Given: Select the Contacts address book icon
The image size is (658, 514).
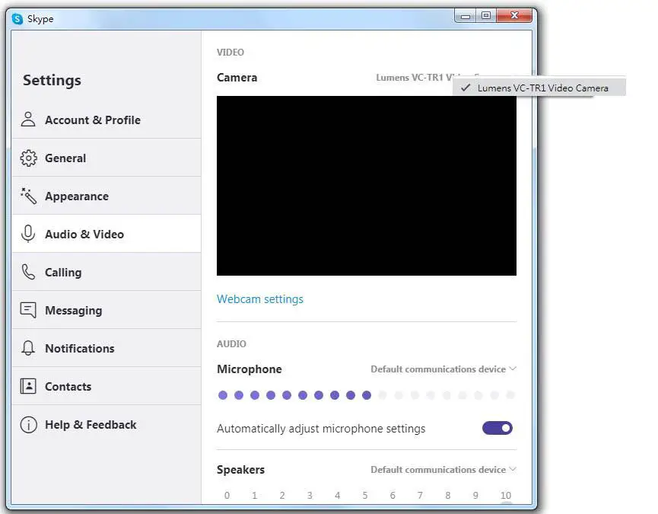Looking at the screenshot, I should (28, 386).
